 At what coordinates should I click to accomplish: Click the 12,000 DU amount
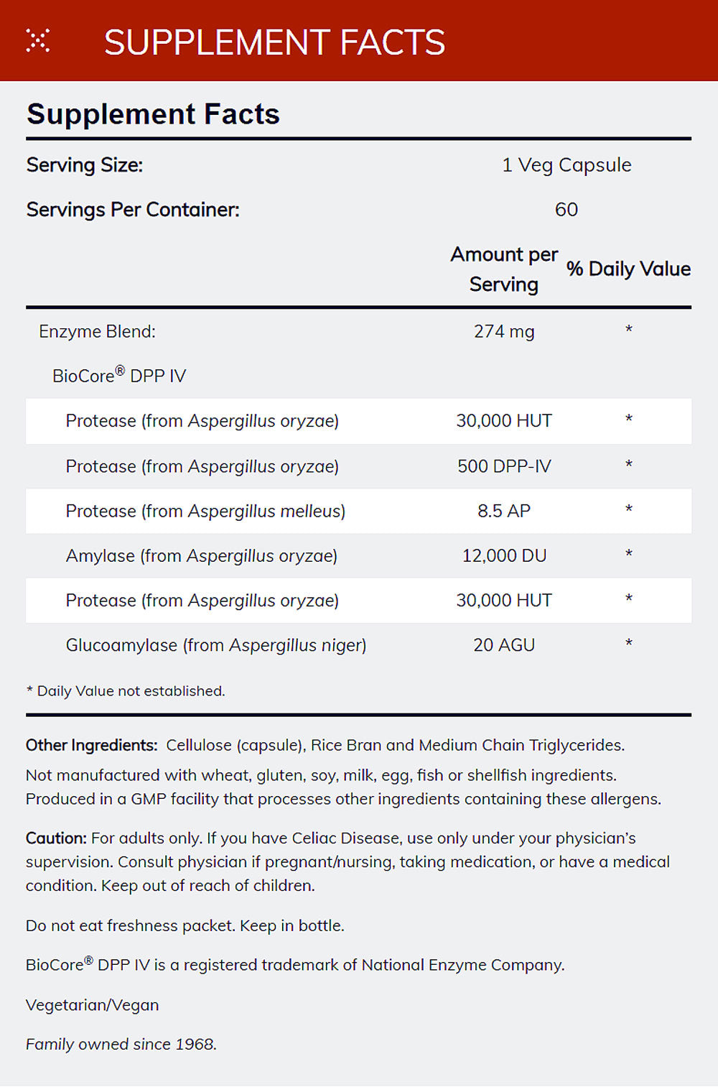pos(504,555)
